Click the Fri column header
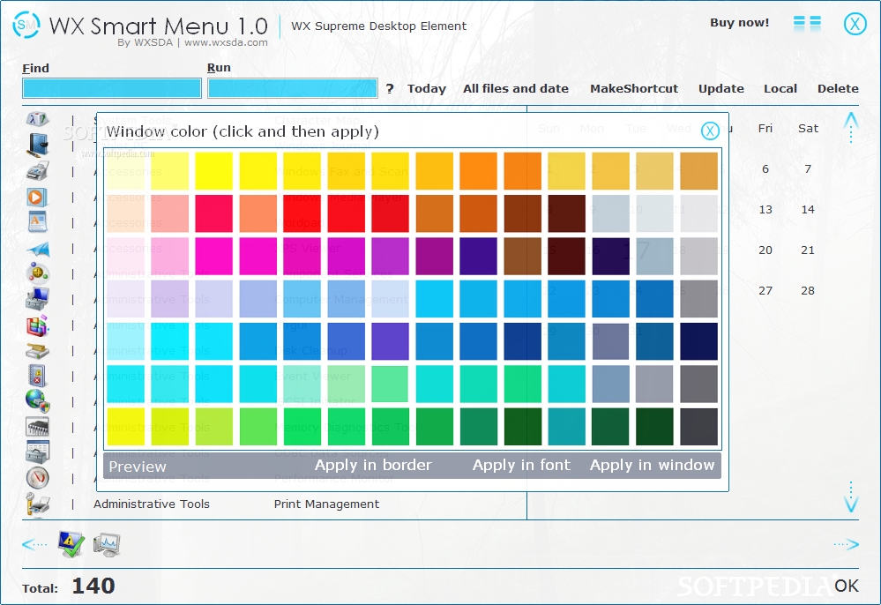Image resolution: width=881 pixels, height=605 pixels. pyautogui.click(x=765, y=128)
